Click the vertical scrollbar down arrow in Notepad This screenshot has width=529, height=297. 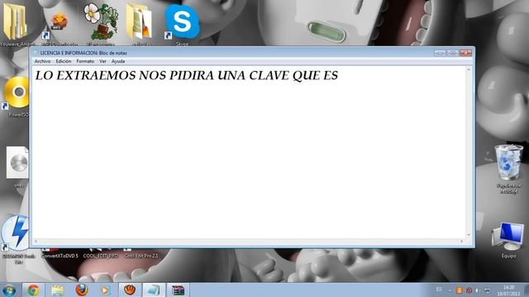469,235
